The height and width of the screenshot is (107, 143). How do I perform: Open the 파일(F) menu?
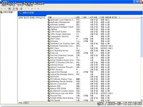click(4, 5)
